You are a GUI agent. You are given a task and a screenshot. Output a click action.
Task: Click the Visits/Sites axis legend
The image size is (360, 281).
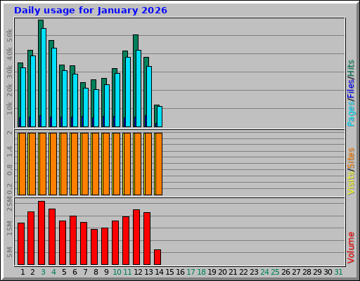click(x=351, y=171)
